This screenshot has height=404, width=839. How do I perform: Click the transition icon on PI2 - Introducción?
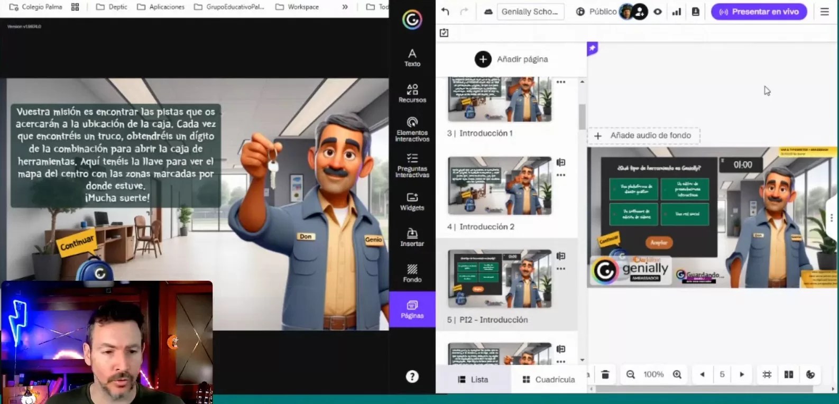point(561,256)
